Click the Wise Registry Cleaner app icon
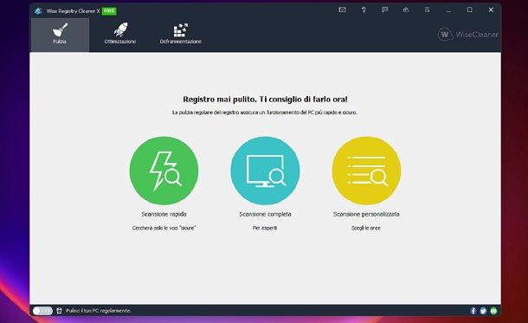Viewport: 528px width, 323px height. [38, 10]
